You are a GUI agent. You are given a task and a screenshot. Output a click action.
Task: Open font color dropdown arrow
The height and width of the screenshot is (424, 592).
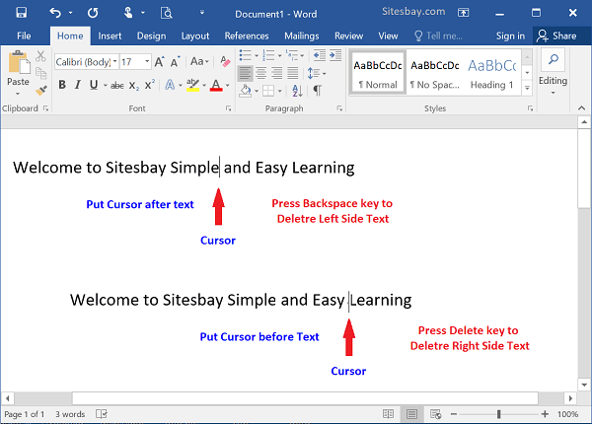pyautogui.click(x=228, y=86)
